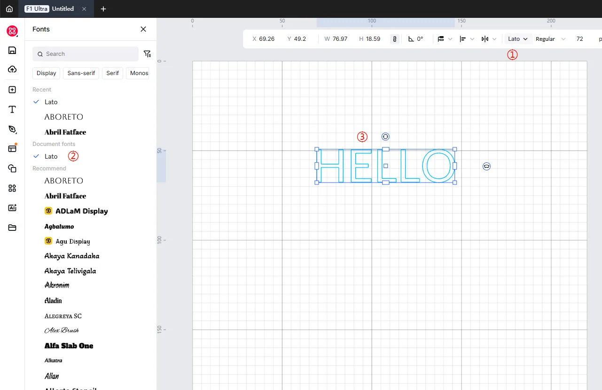Click the yellow badge beside ADLaM Display
Viewport: 602px width, 390px height.
48,211
